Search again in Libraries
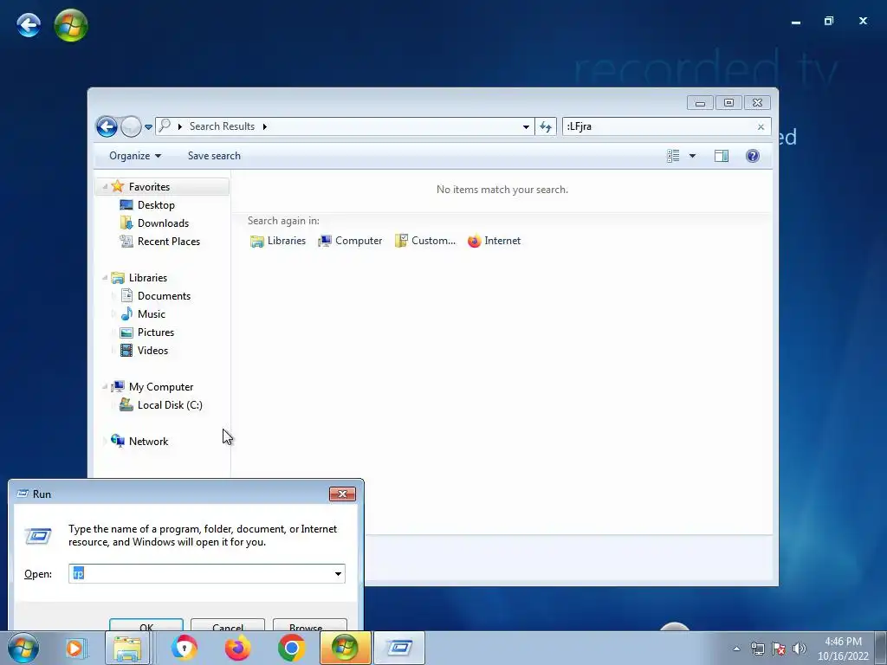Screen dimensions: 887x665 tap(278, 241)
